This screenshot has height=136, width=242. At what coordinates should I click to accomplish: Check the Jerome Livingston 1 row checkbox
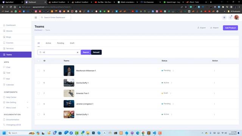39,104
